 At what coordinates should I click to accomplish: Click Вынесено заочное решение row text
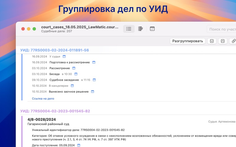69,92
